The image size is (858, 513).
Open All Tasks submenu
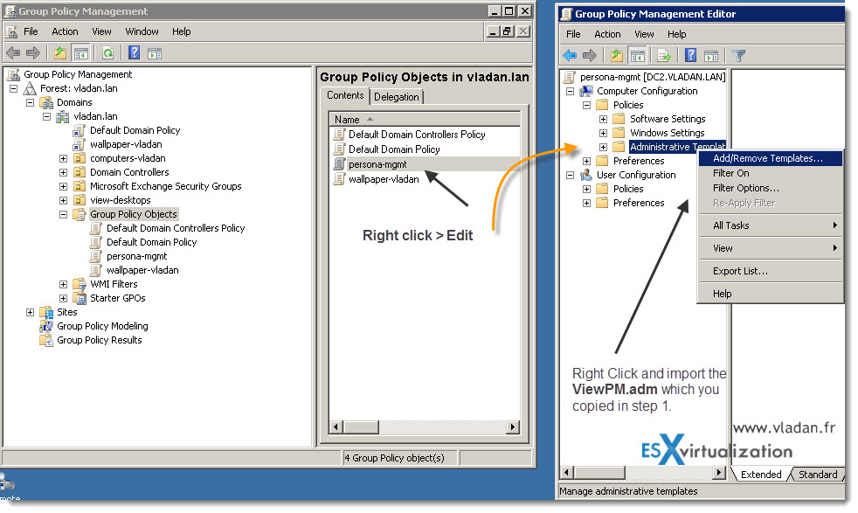[x=770, y=225]
